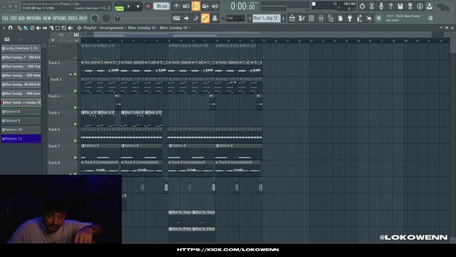The width and height of the screenshot is (456, 257).
Task: Switch PAT/SONG playback mode
Action: pyautogui.click(x=119, y=6)
